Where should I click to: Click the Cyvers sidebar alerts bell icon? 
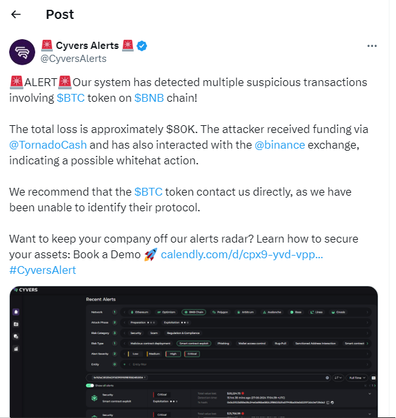coord(16,312)
